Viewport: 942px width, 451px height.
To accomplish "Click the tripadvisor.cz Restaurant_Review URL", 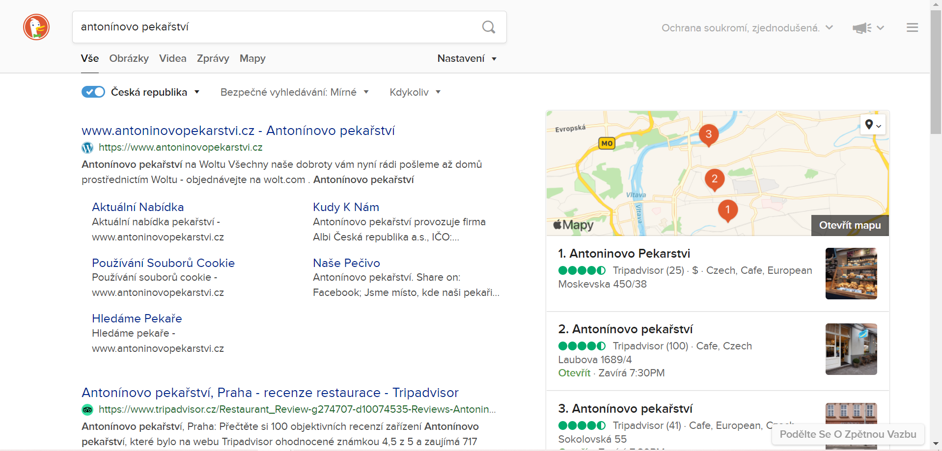I will coord(297,409).
